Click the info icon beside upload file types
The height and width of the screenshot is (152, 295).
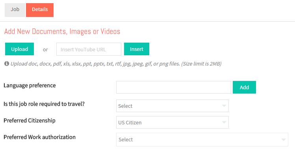coord(7,64)
